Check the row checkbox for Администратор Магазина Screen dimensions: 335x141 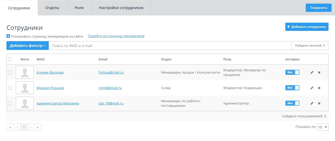[x=10, y=103]
